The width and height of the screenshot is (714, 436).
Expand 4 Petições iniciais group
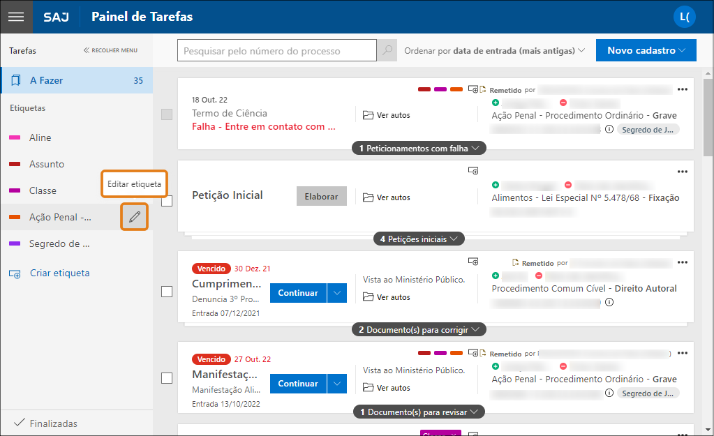pyautogui.click(x=419, y=239)
